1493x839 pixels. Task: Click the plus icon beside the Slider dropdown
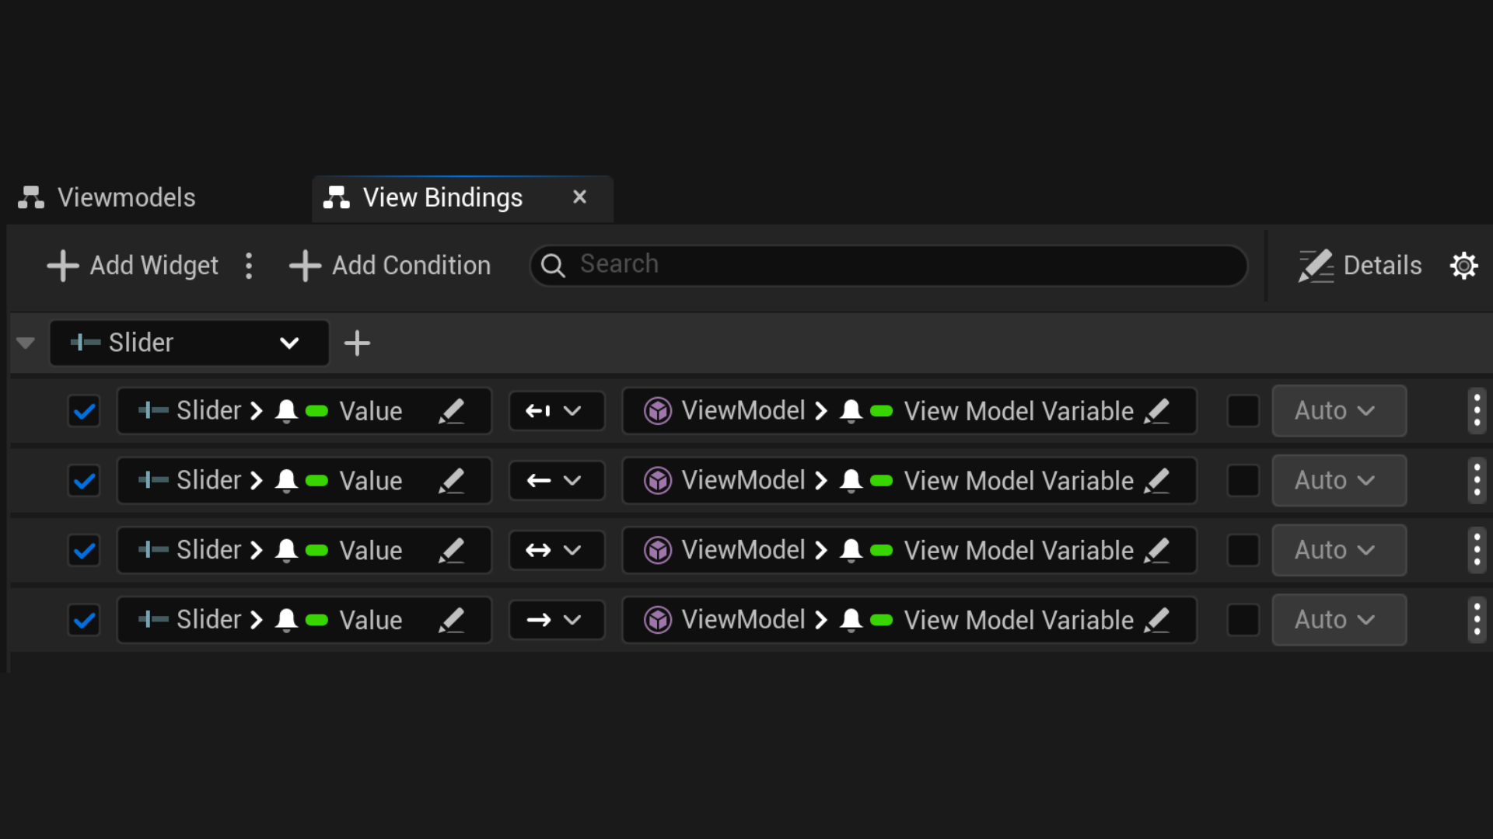click(x=357, y=343)
